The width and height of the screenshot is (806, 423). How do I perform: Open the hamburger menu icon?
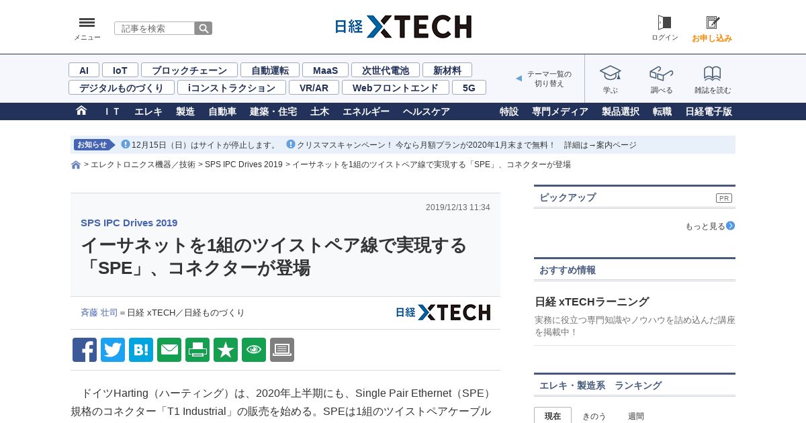click(x=87, y=23)
